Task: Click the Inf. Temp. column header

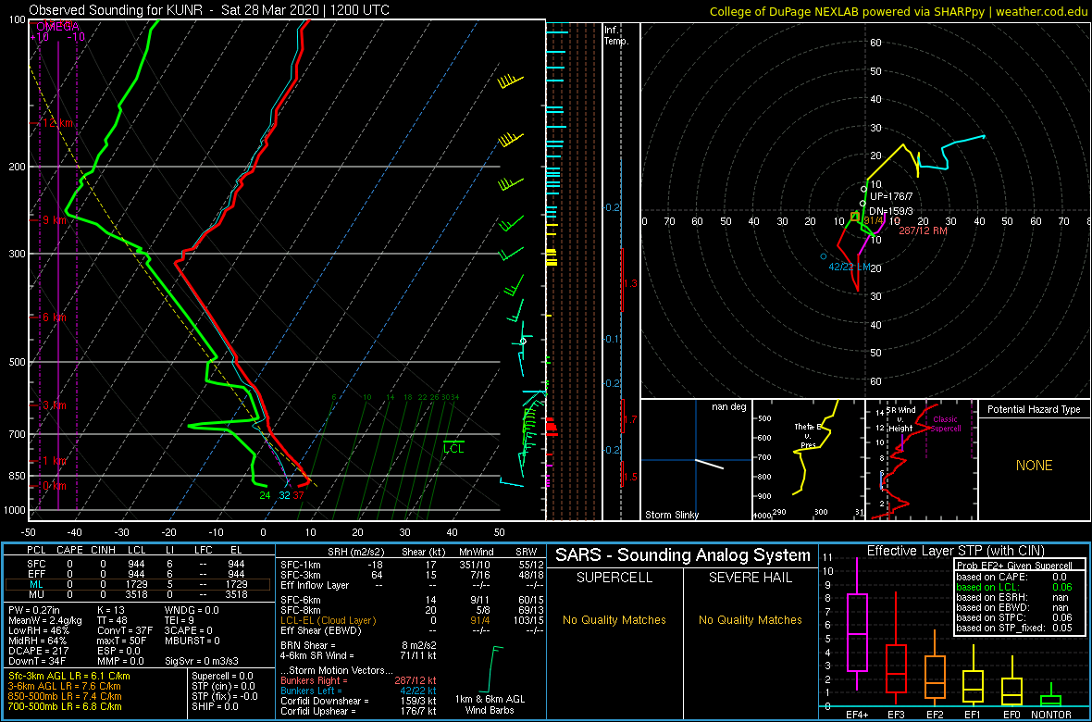Action: click(616, 35)
